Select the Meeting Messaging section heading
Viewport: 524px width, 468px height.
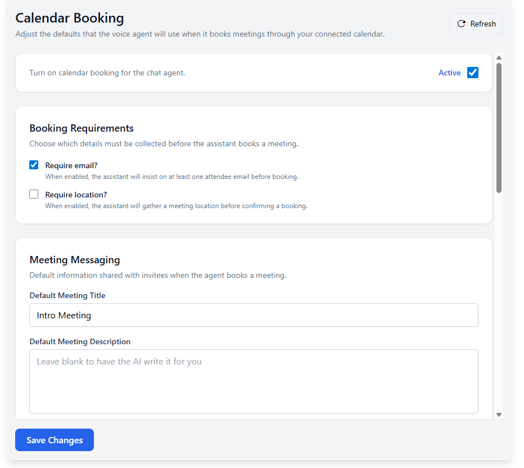(x=75, y=260)
